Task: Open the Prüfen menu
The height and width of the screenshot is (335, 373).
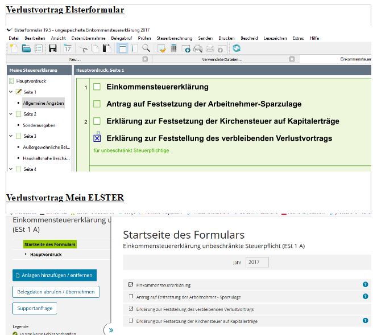Action: 144,38
